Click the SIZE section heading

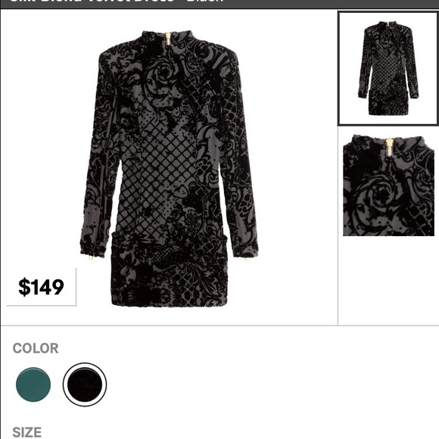27,432
